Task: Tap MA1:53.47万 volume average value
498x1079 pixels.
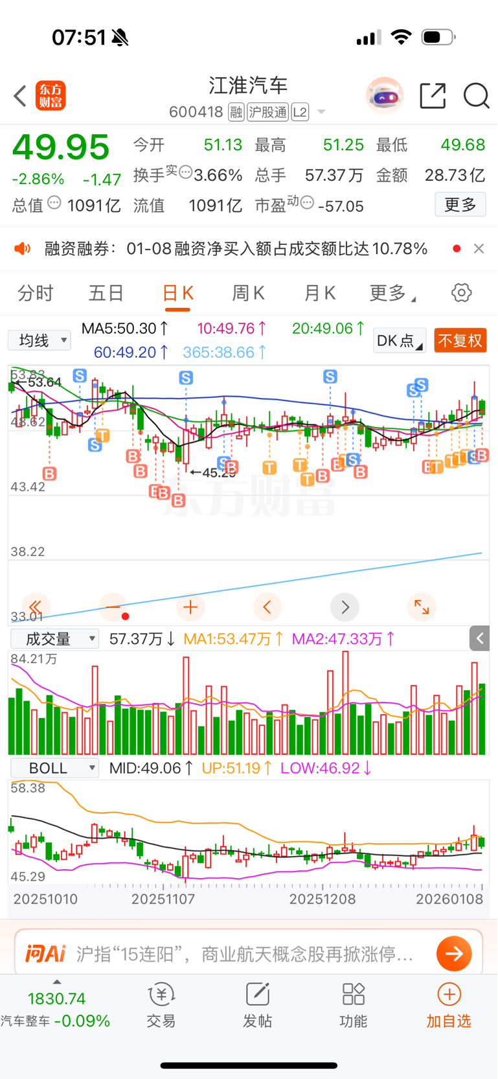Action: click(x=234, y=639)
